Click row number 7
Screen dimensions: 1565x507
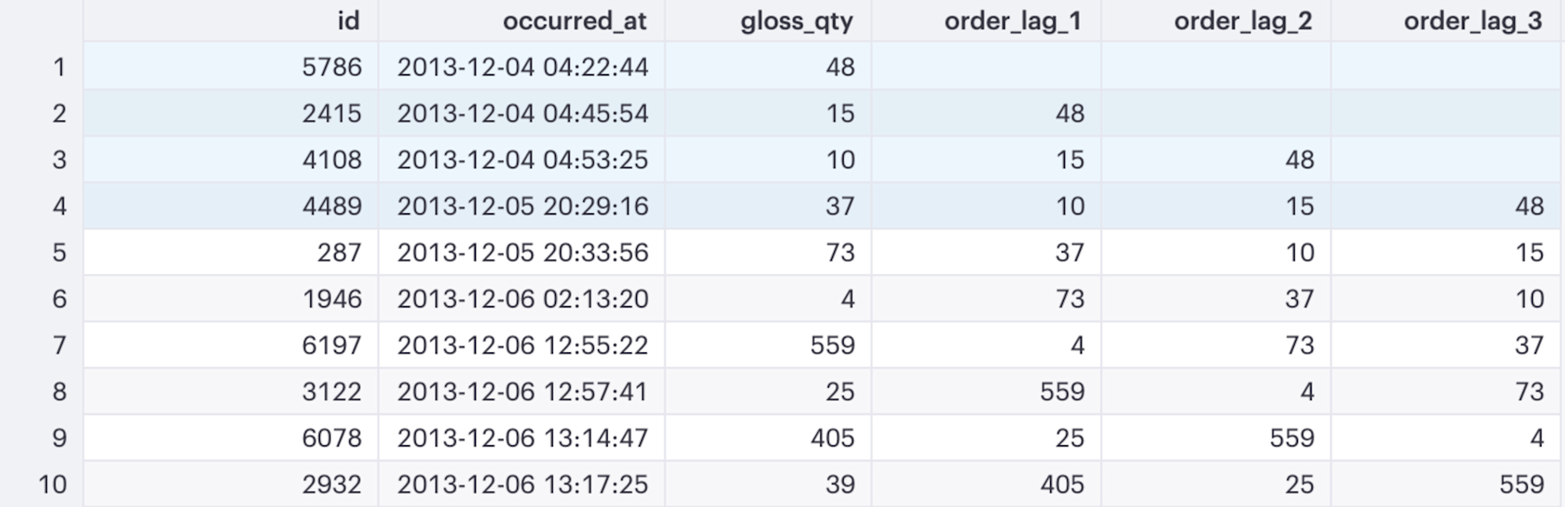pos(59,345)
